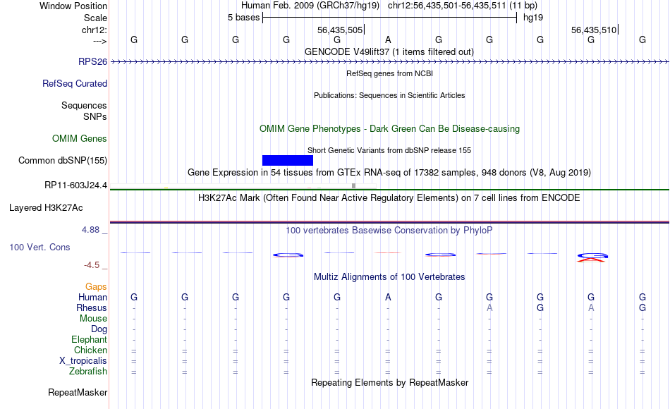670x409 pixels.
Task: Click the H3K27Ac Mark track title
Action: (389, 198)
